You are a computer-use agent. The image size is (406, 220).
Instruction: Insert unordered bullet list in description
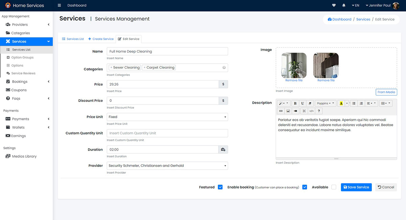pos(354,103)
